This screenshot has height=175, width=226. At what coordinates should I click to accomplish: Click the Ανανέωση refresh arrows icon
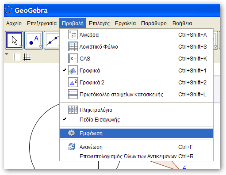(72, 147)
